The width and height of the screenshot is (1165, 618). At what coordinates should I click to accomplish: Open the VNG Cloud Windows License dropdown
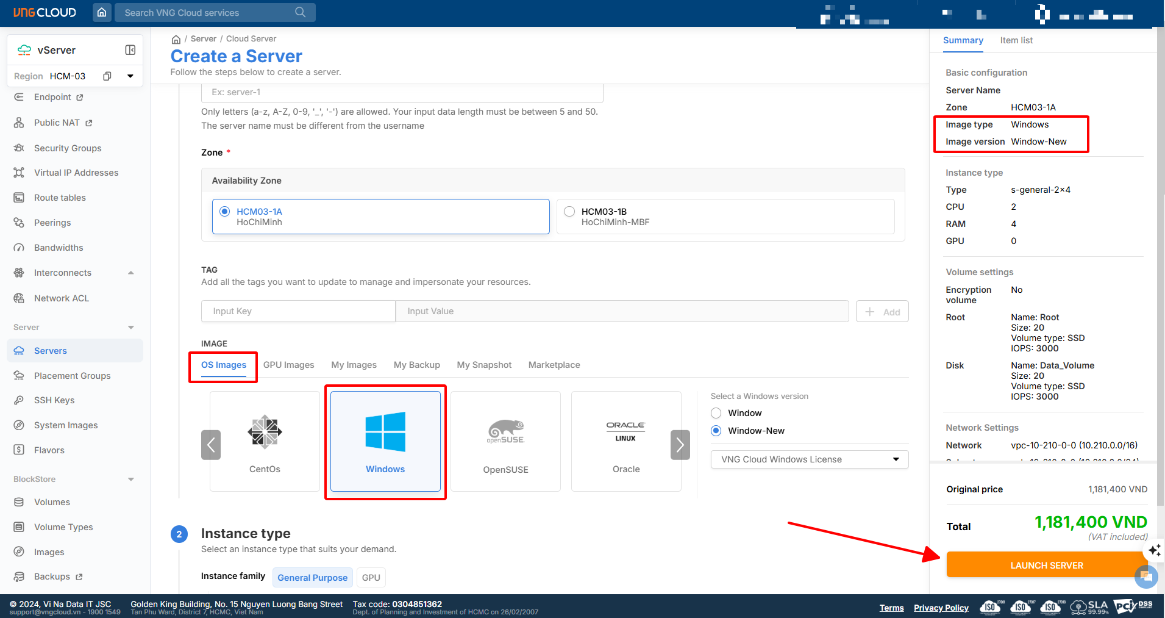coord(809,459)
